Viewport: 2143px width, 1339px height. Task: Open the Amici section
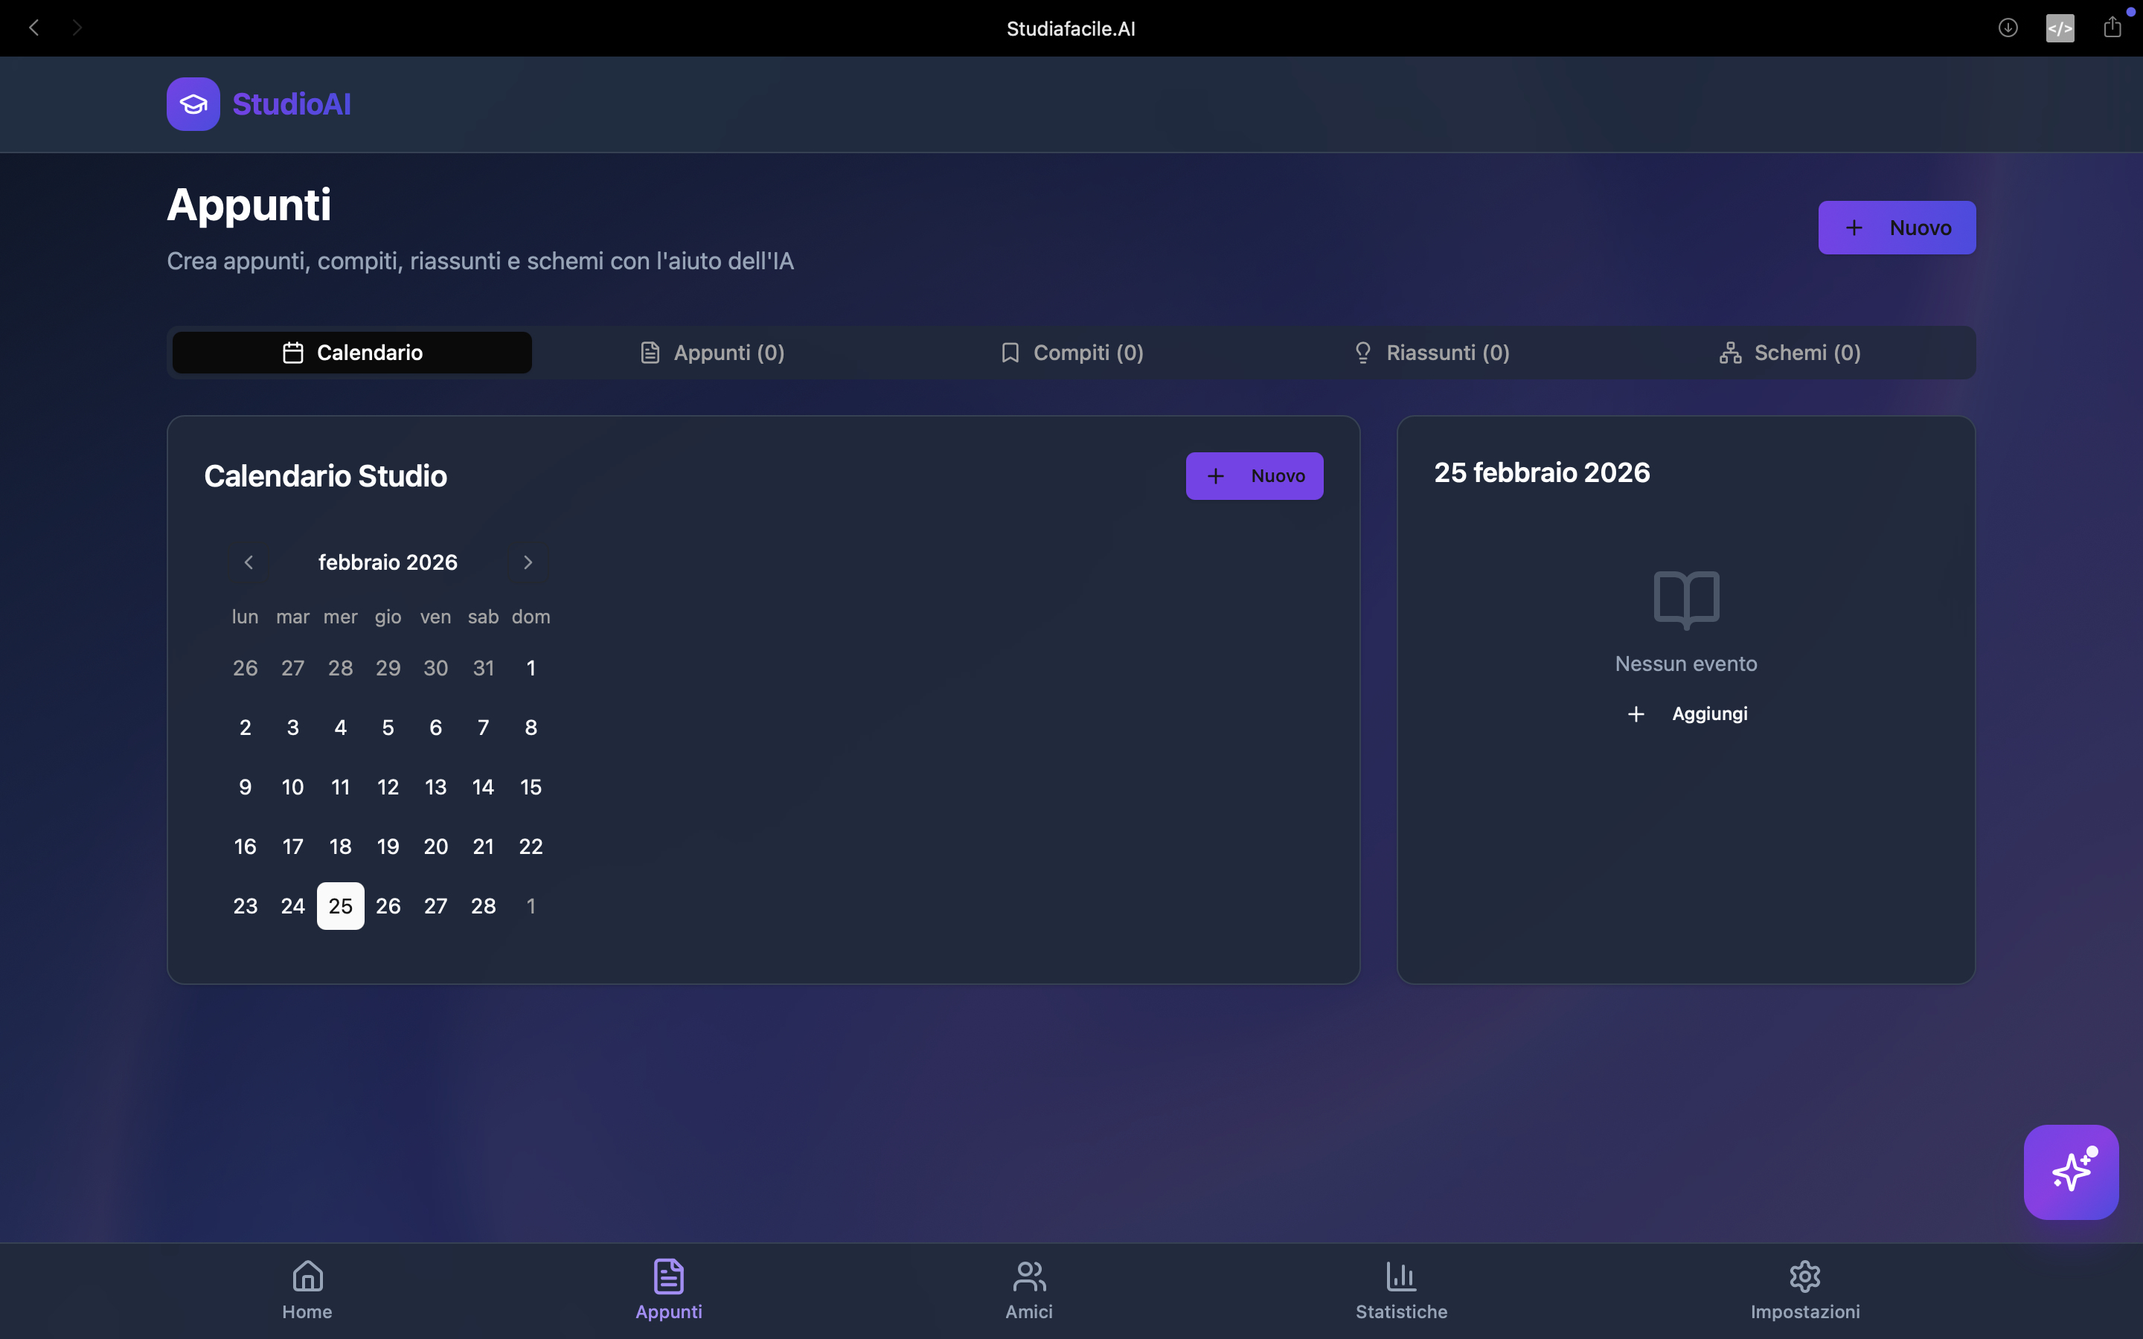pos(1027,1288)
